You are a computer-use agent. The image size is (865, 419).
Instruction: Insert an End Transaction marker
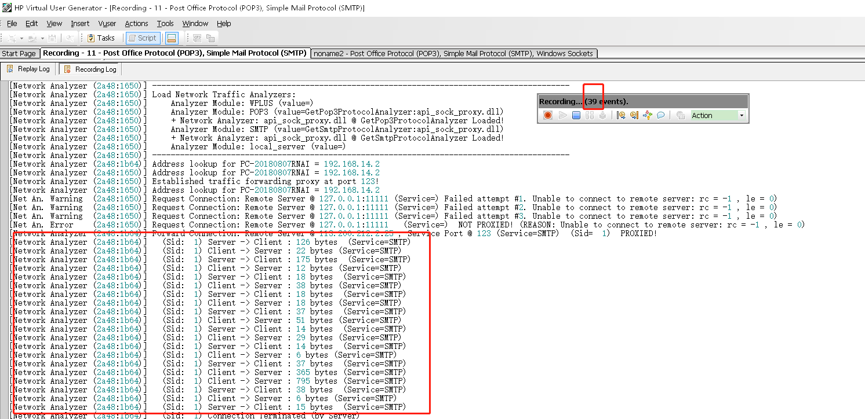pyautogui.click(x=634, y=115)
